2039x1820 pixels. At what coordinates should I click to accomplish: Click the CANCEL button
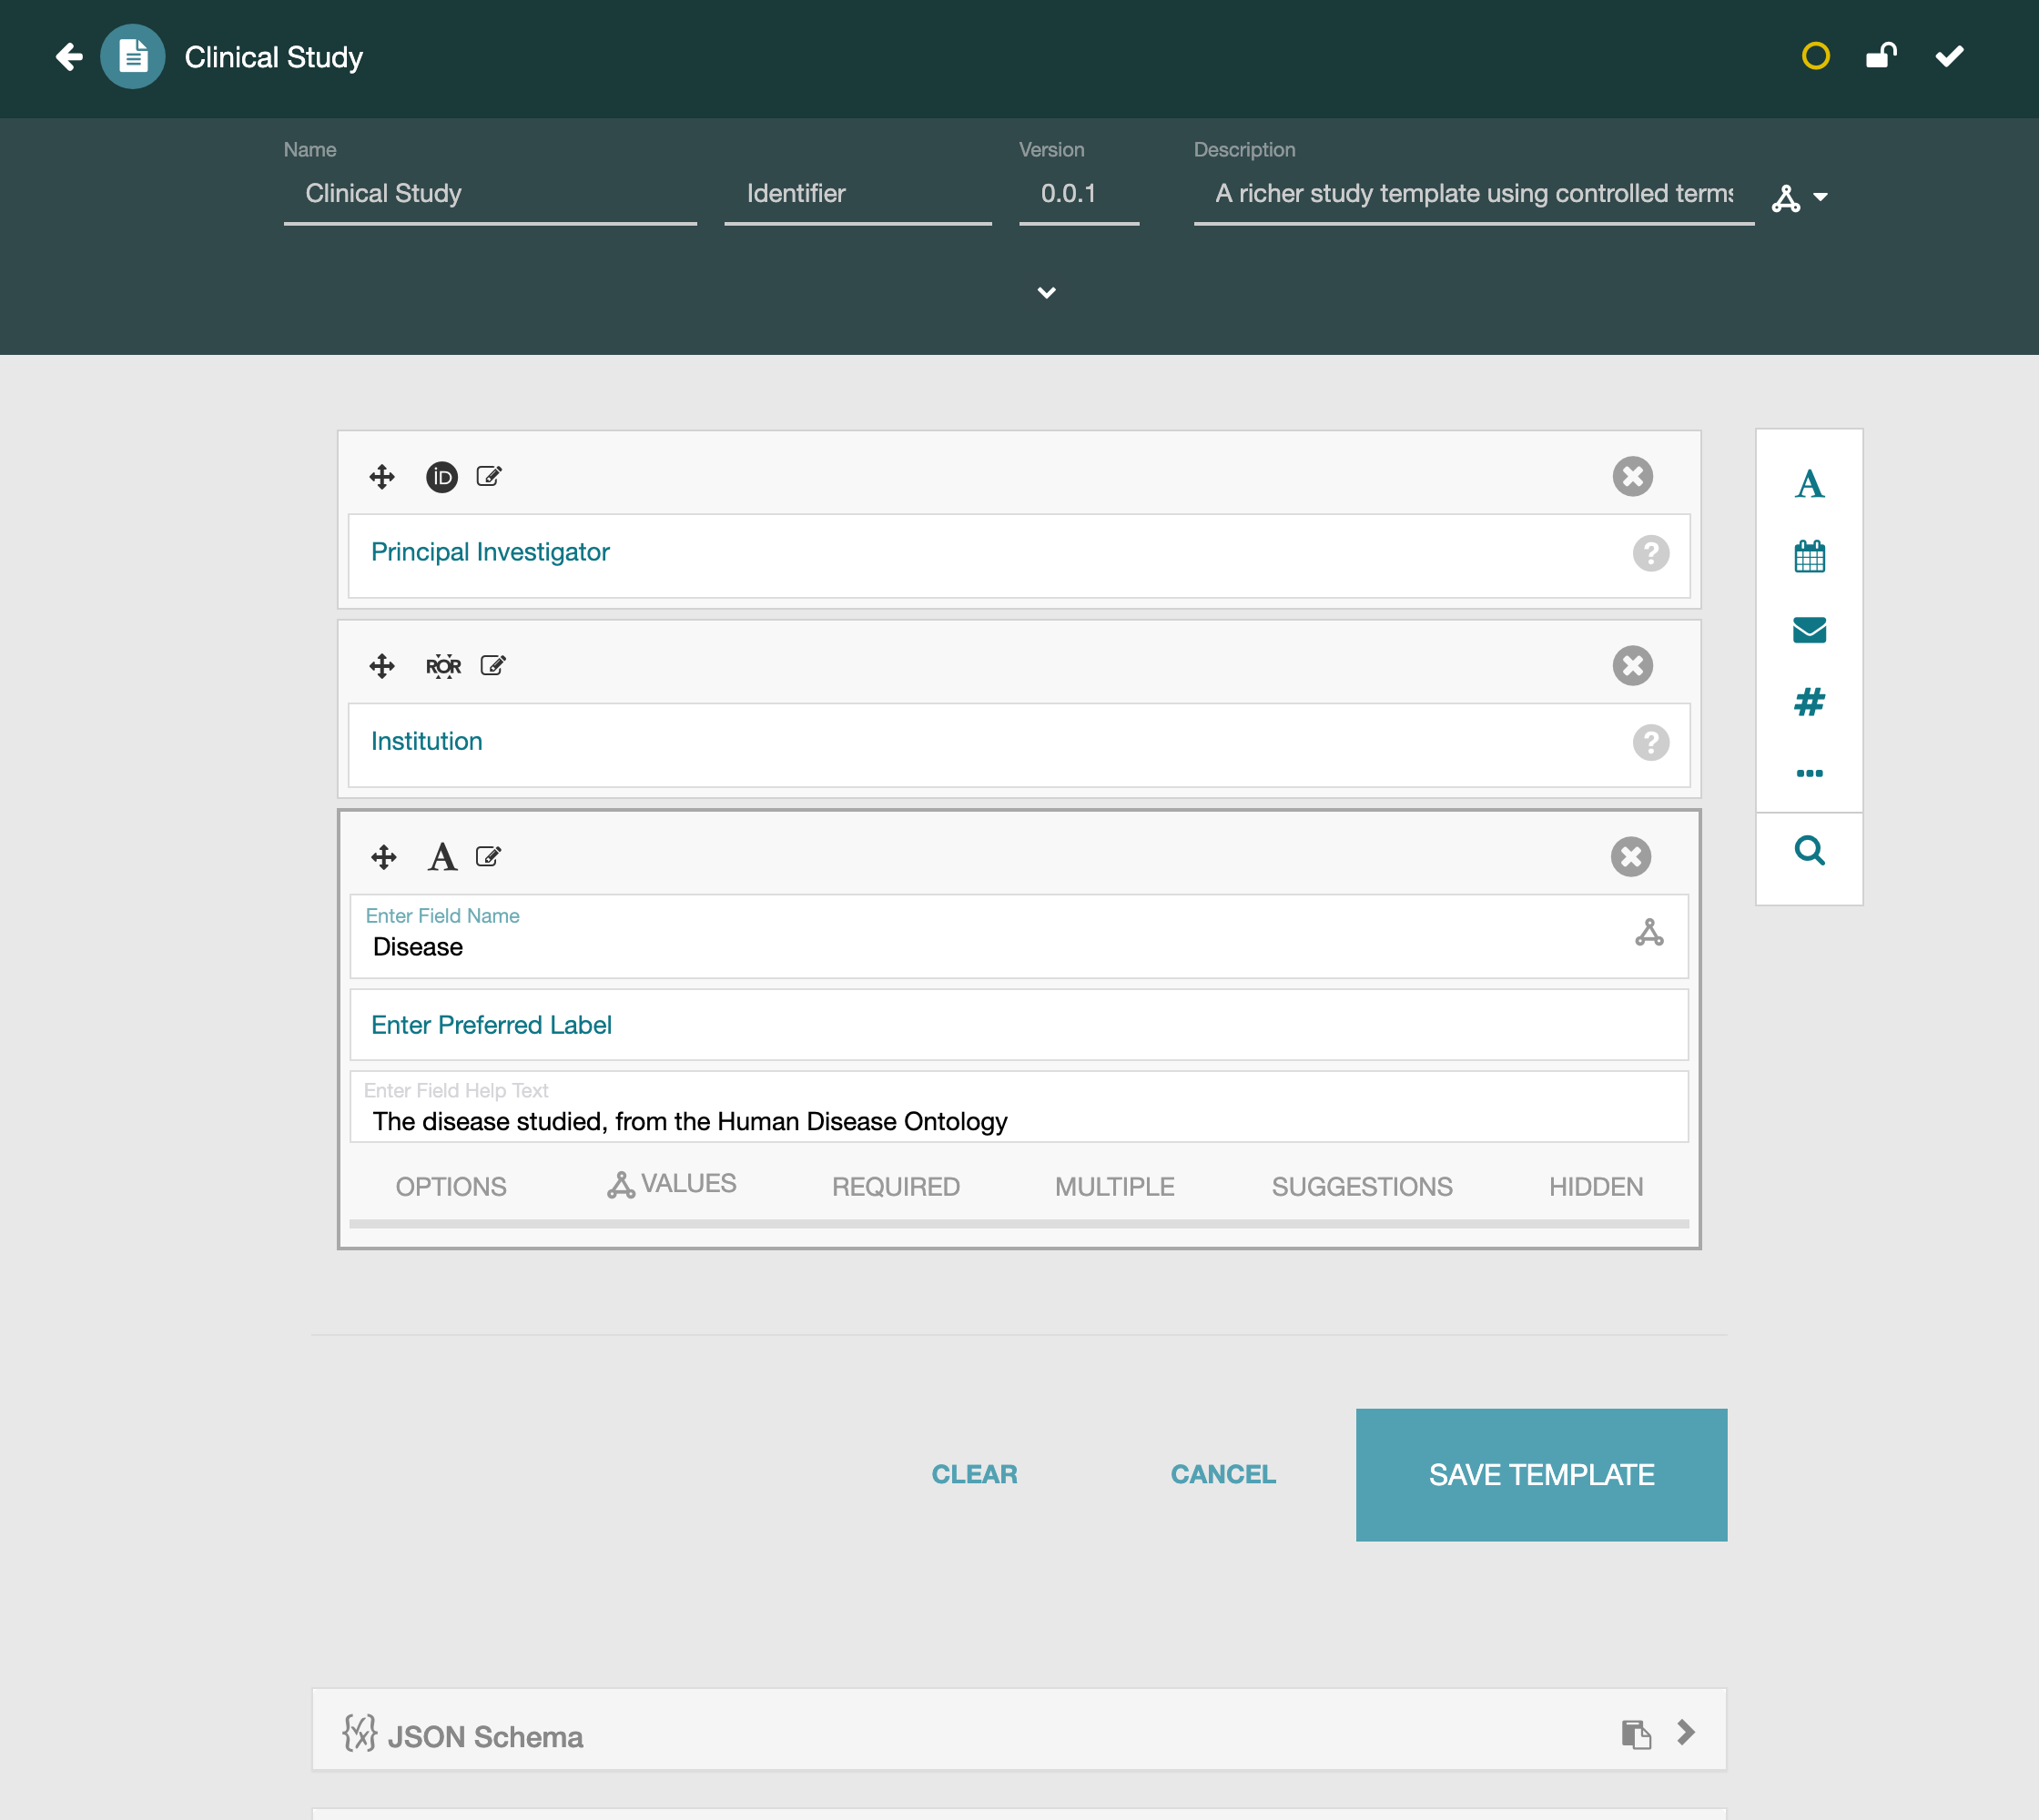pyautogui.click(x=1222, y=1474)
